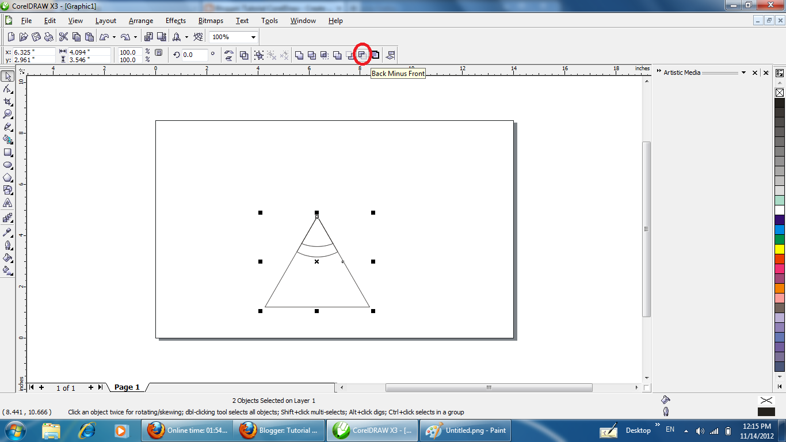Image resolution: width=786 pixels, height=442 pixels.
Task: Open the Arrange menu
Action: point(141,21)
